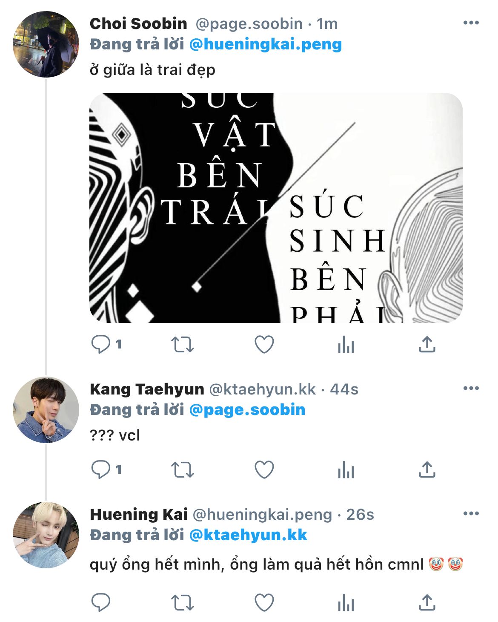
Task: Share Choi Soobin's tweet
Action: pos(427,344)
